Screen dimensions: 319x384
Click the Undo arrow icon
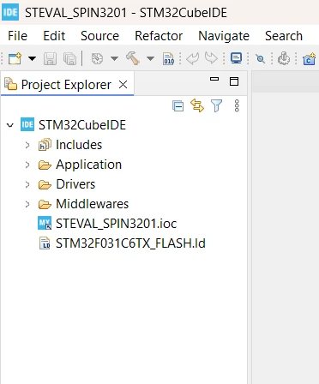tap(192, 58)
